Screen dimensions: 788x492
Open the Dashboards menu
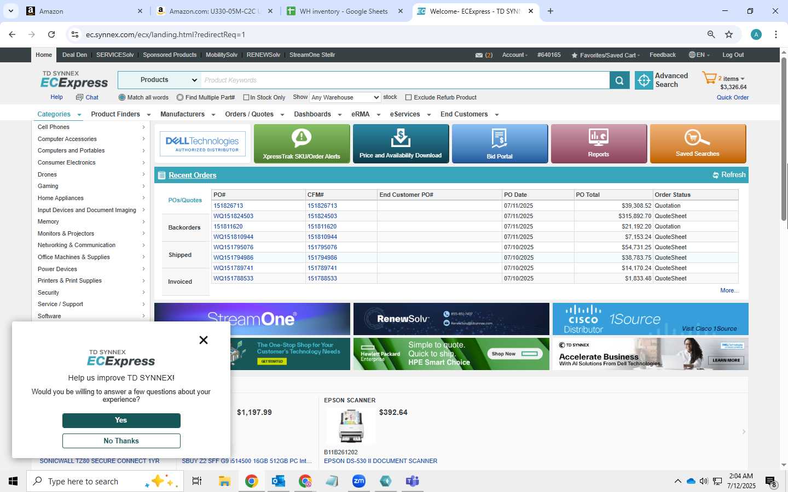click(x=317, y=114)
